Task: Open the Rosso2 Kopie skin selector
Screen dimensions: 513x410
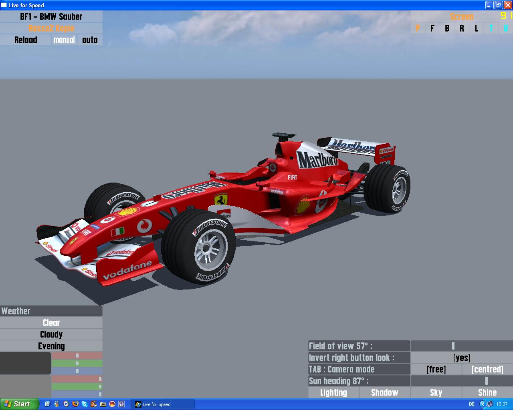Action: [51, 28]
